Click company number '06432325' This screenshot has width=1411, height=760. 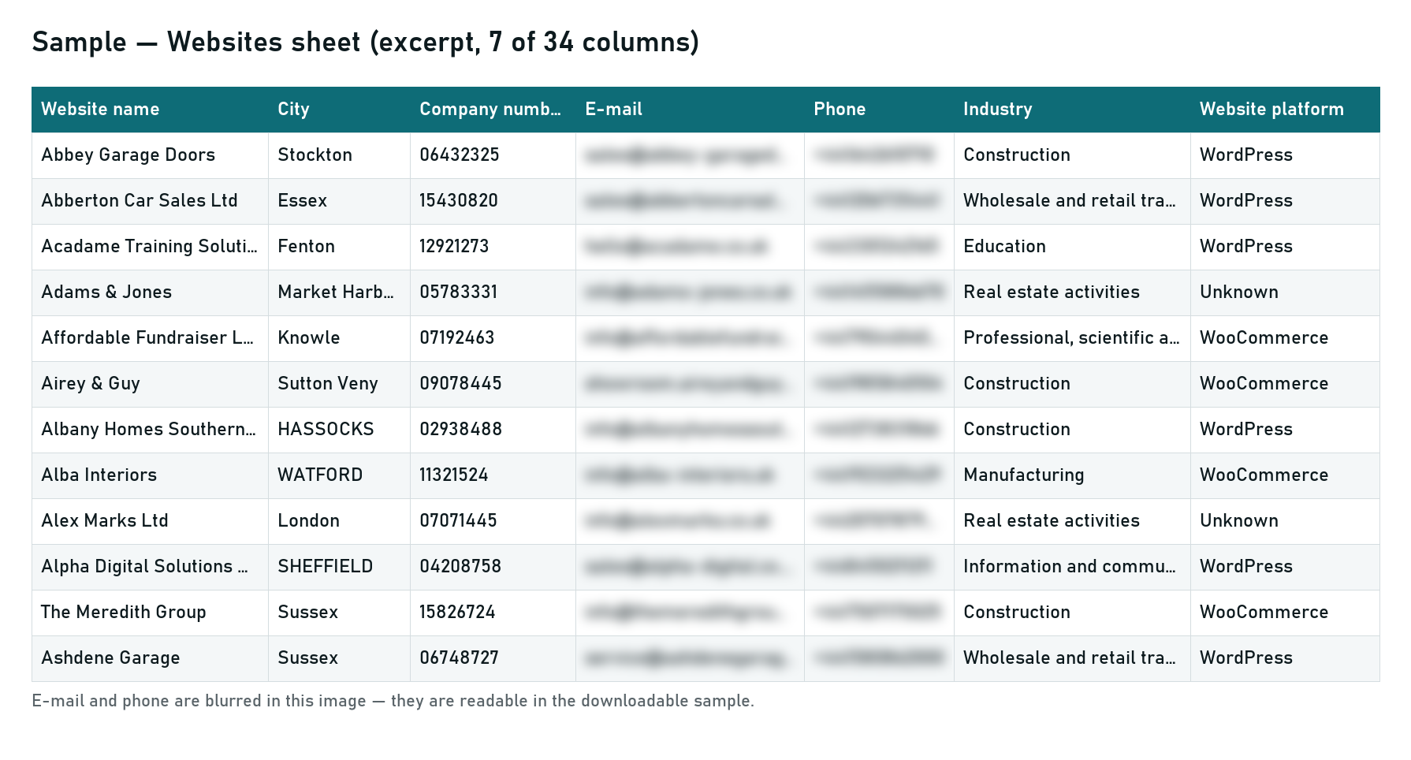coord(493,155)
